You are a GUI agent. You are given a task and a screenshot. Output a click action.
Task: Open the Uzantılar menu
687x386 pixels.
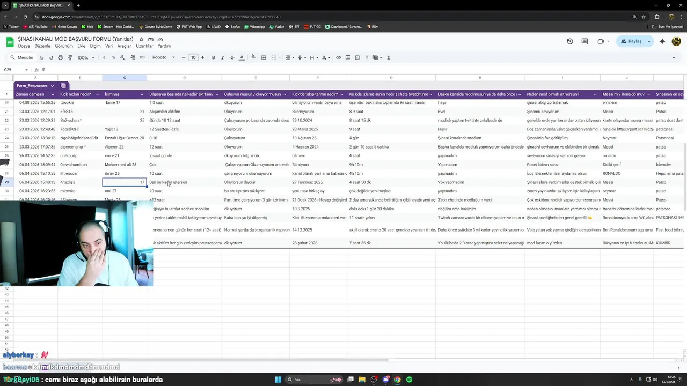click(144, 46)
